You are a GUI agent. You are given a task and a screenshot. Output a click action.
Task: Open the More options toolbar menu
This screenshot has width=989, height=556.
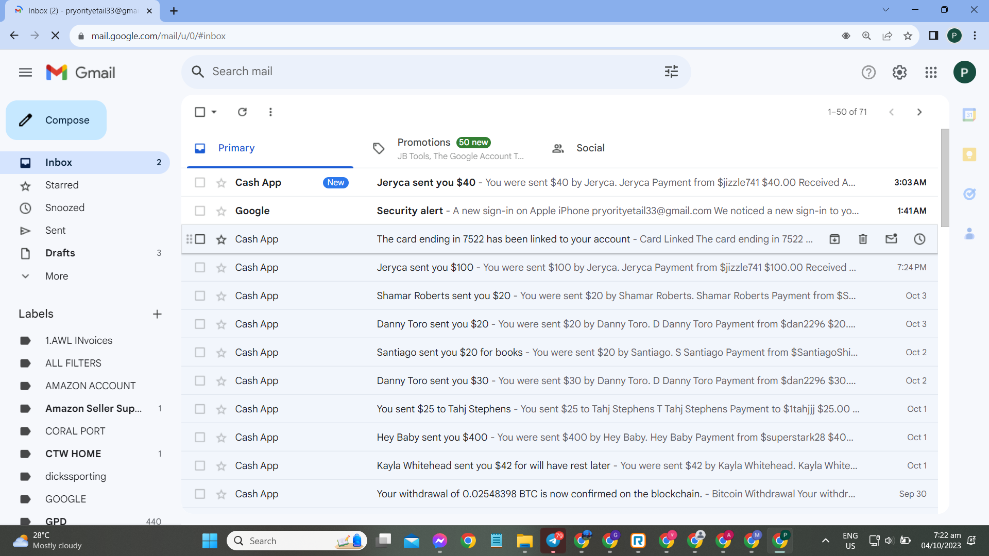click(270, 112)
